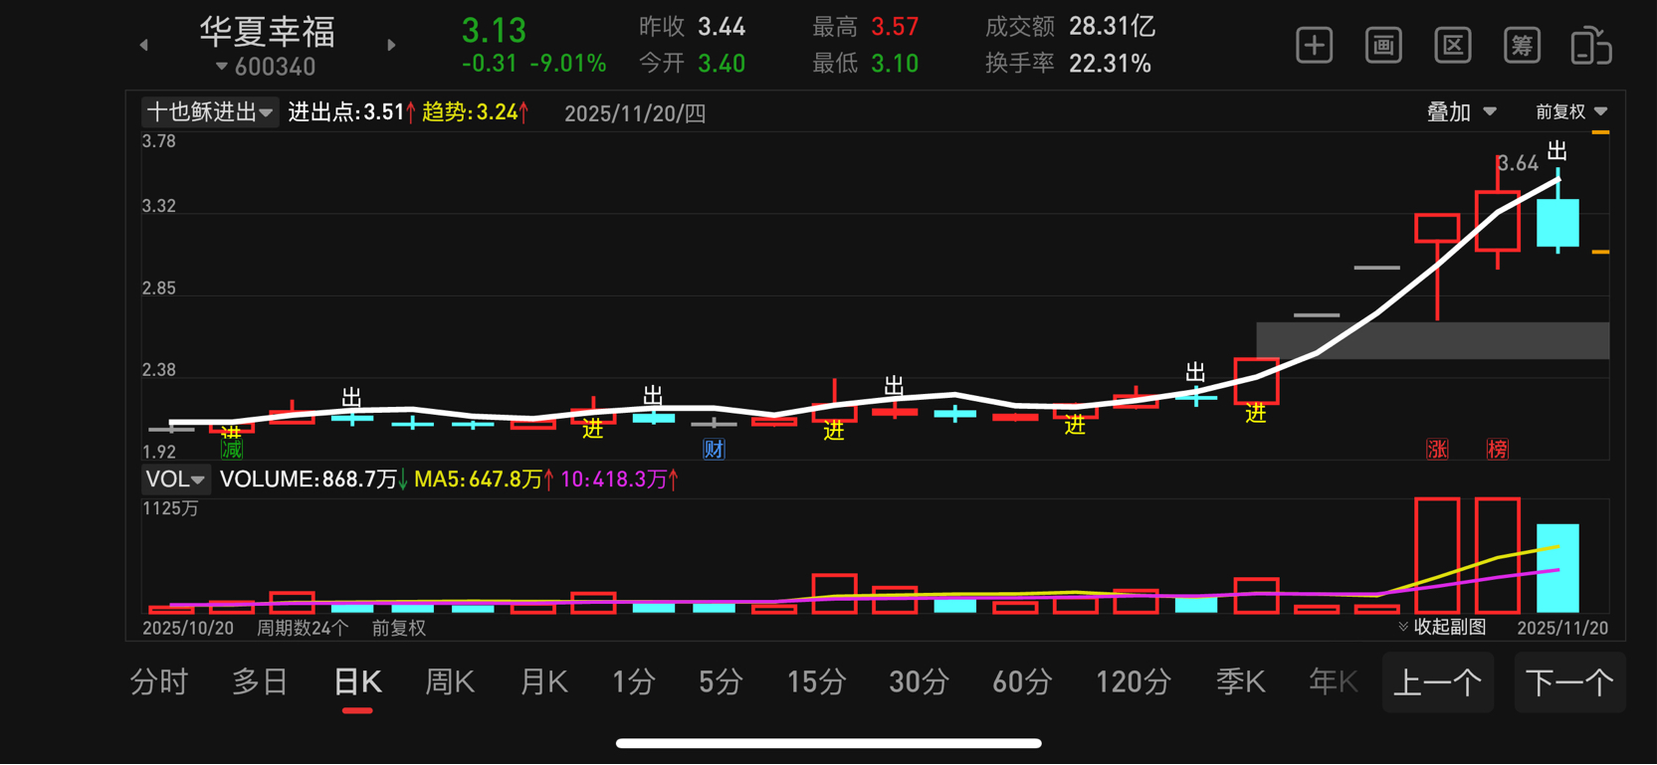Open the 前复权 adjustment dropdown

tap(1571, 112)
